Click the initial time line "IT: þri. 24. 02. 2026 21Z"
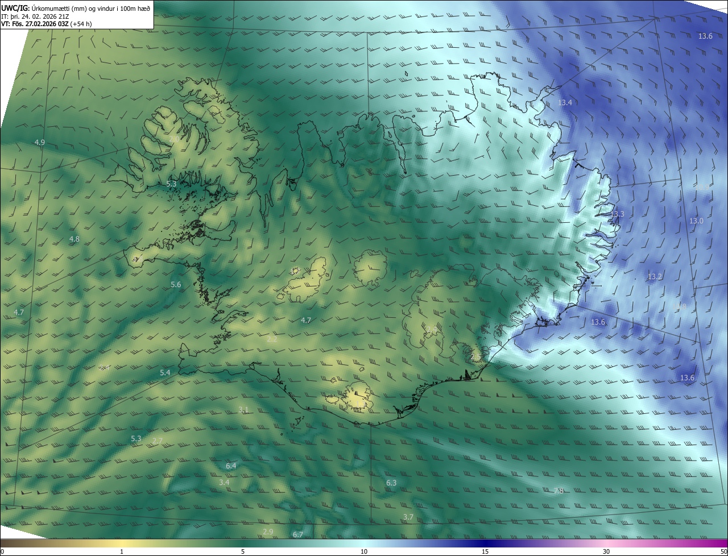Screen dimensions: 728x556 35,16
